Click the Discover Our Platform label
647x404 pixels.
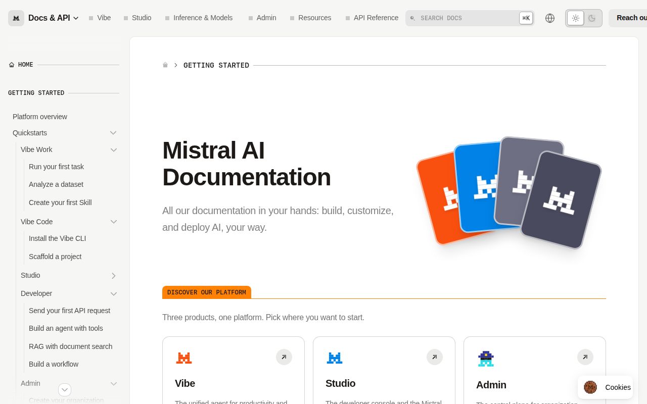[x=207, y=292]
